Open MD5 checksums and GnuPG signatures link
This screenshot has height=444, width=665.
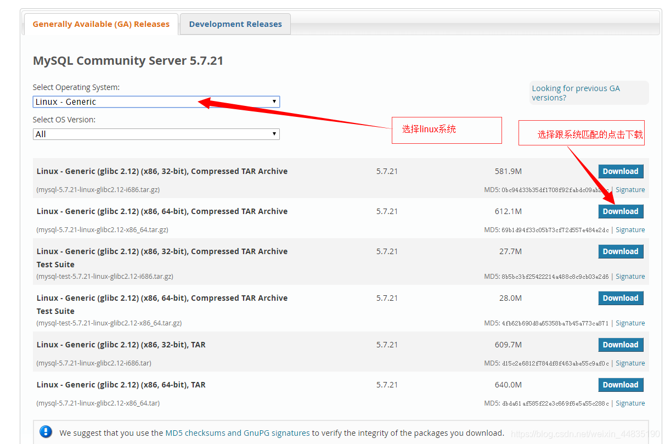(238, 433)
